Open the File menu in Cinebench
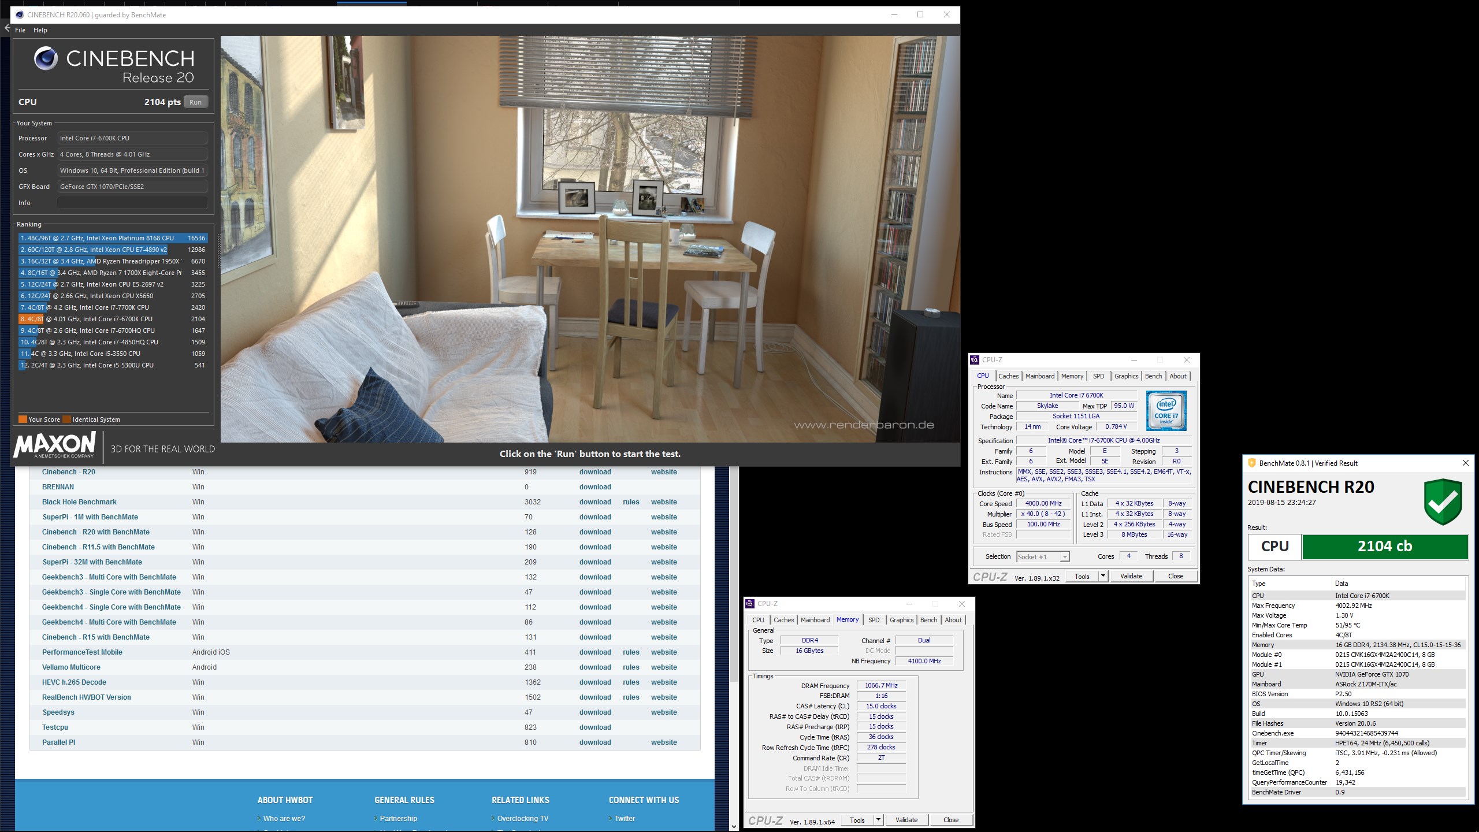The image size is (1479, 832). pyautogui.click(x=20, y=30)
